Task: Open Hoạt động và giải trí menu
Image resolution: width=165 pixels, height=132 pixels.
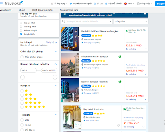Action: 43,10
